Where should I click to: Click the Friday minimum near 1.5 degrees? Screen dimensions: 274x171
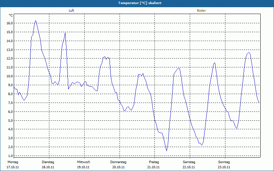[167, 151]
